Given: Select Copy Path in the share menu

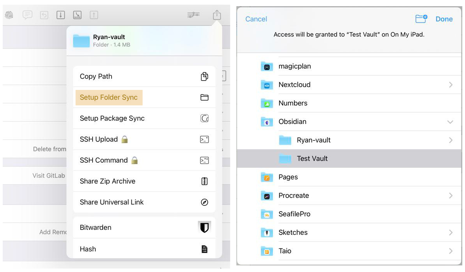Looking at the screenshot, I should pyautogui.click(x=144, y=76).
